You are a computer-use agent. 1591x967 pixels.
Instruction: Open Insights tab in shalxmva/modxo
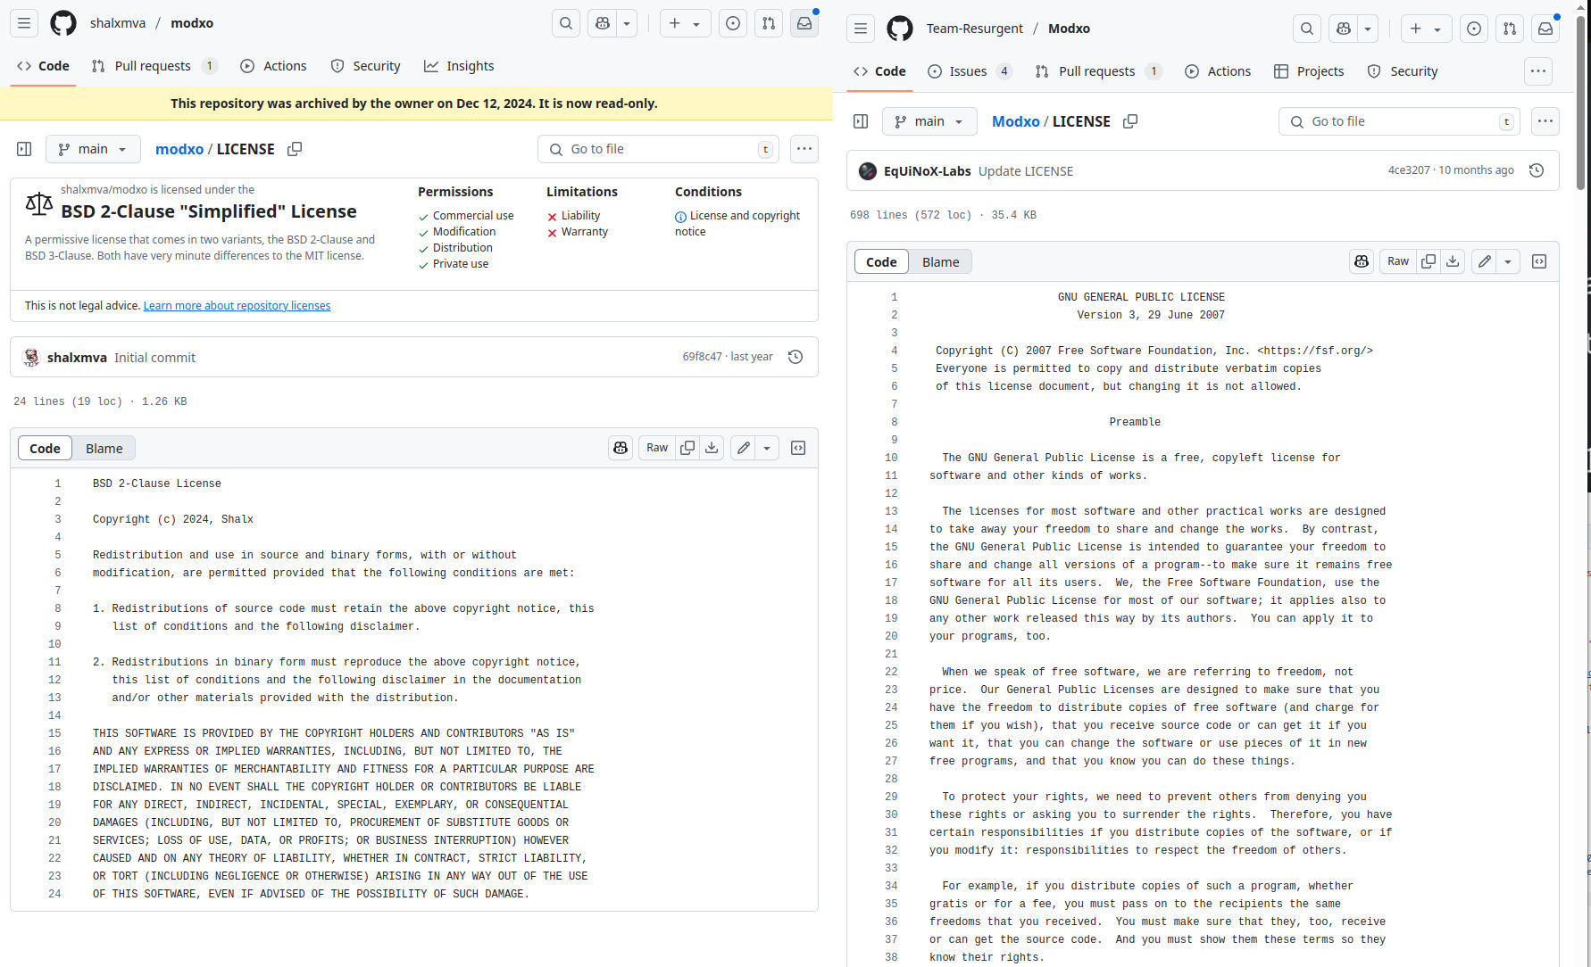click(x=459, y=66)
